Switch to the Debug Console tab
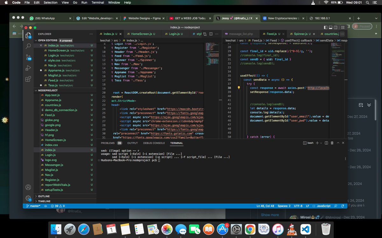 pos(154,143)
